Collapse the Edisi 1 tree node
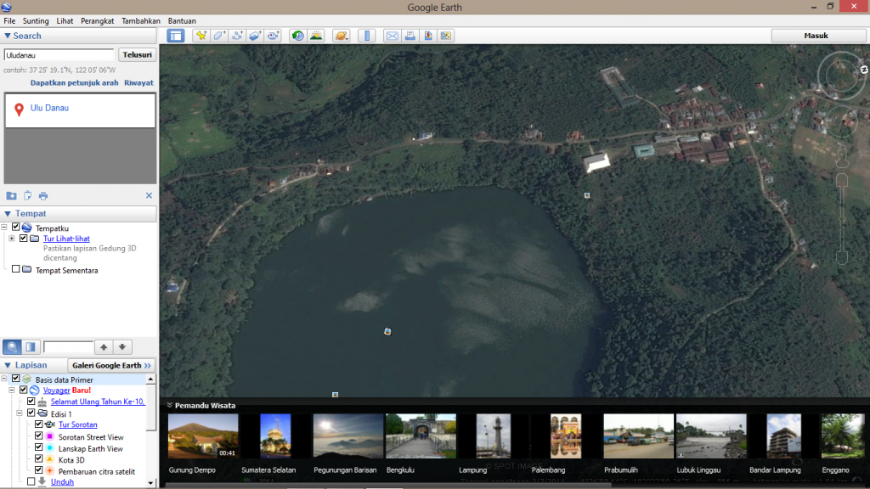 (x=20, y=413)
